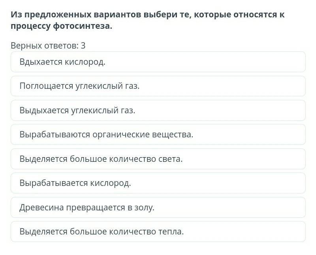Choose 'Выделяется большое количество света.' option

[158, 159]
